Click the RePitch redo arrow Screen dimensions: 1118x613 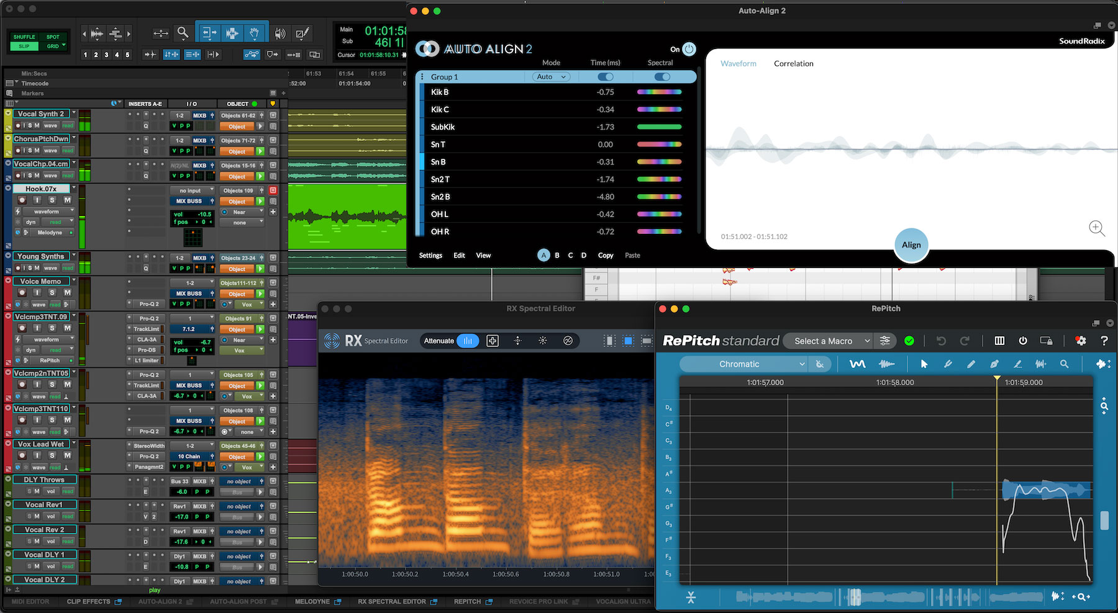pyautogui.click(x=965, y=341)
